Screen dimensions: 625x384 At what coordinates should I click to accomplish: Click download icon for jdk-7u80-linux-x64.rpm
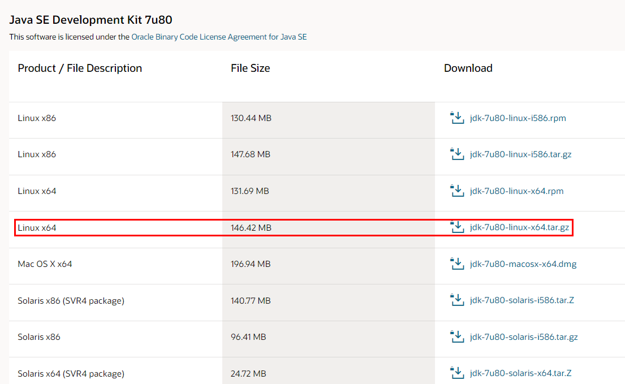tap(457, 191)
